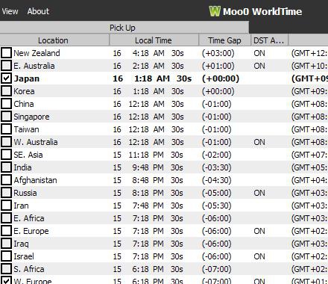Enable the Israel checkbox
The image size is (328, 284).
pyautogui.click(x=6, y=256)
